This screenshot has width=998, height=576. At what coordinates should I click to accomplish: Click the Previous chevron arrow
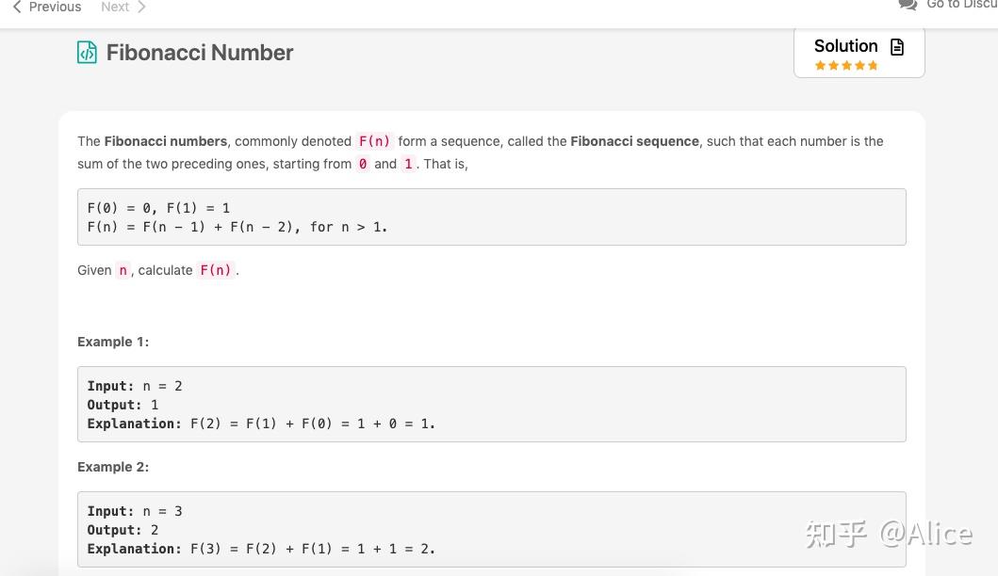click(17, 7)
